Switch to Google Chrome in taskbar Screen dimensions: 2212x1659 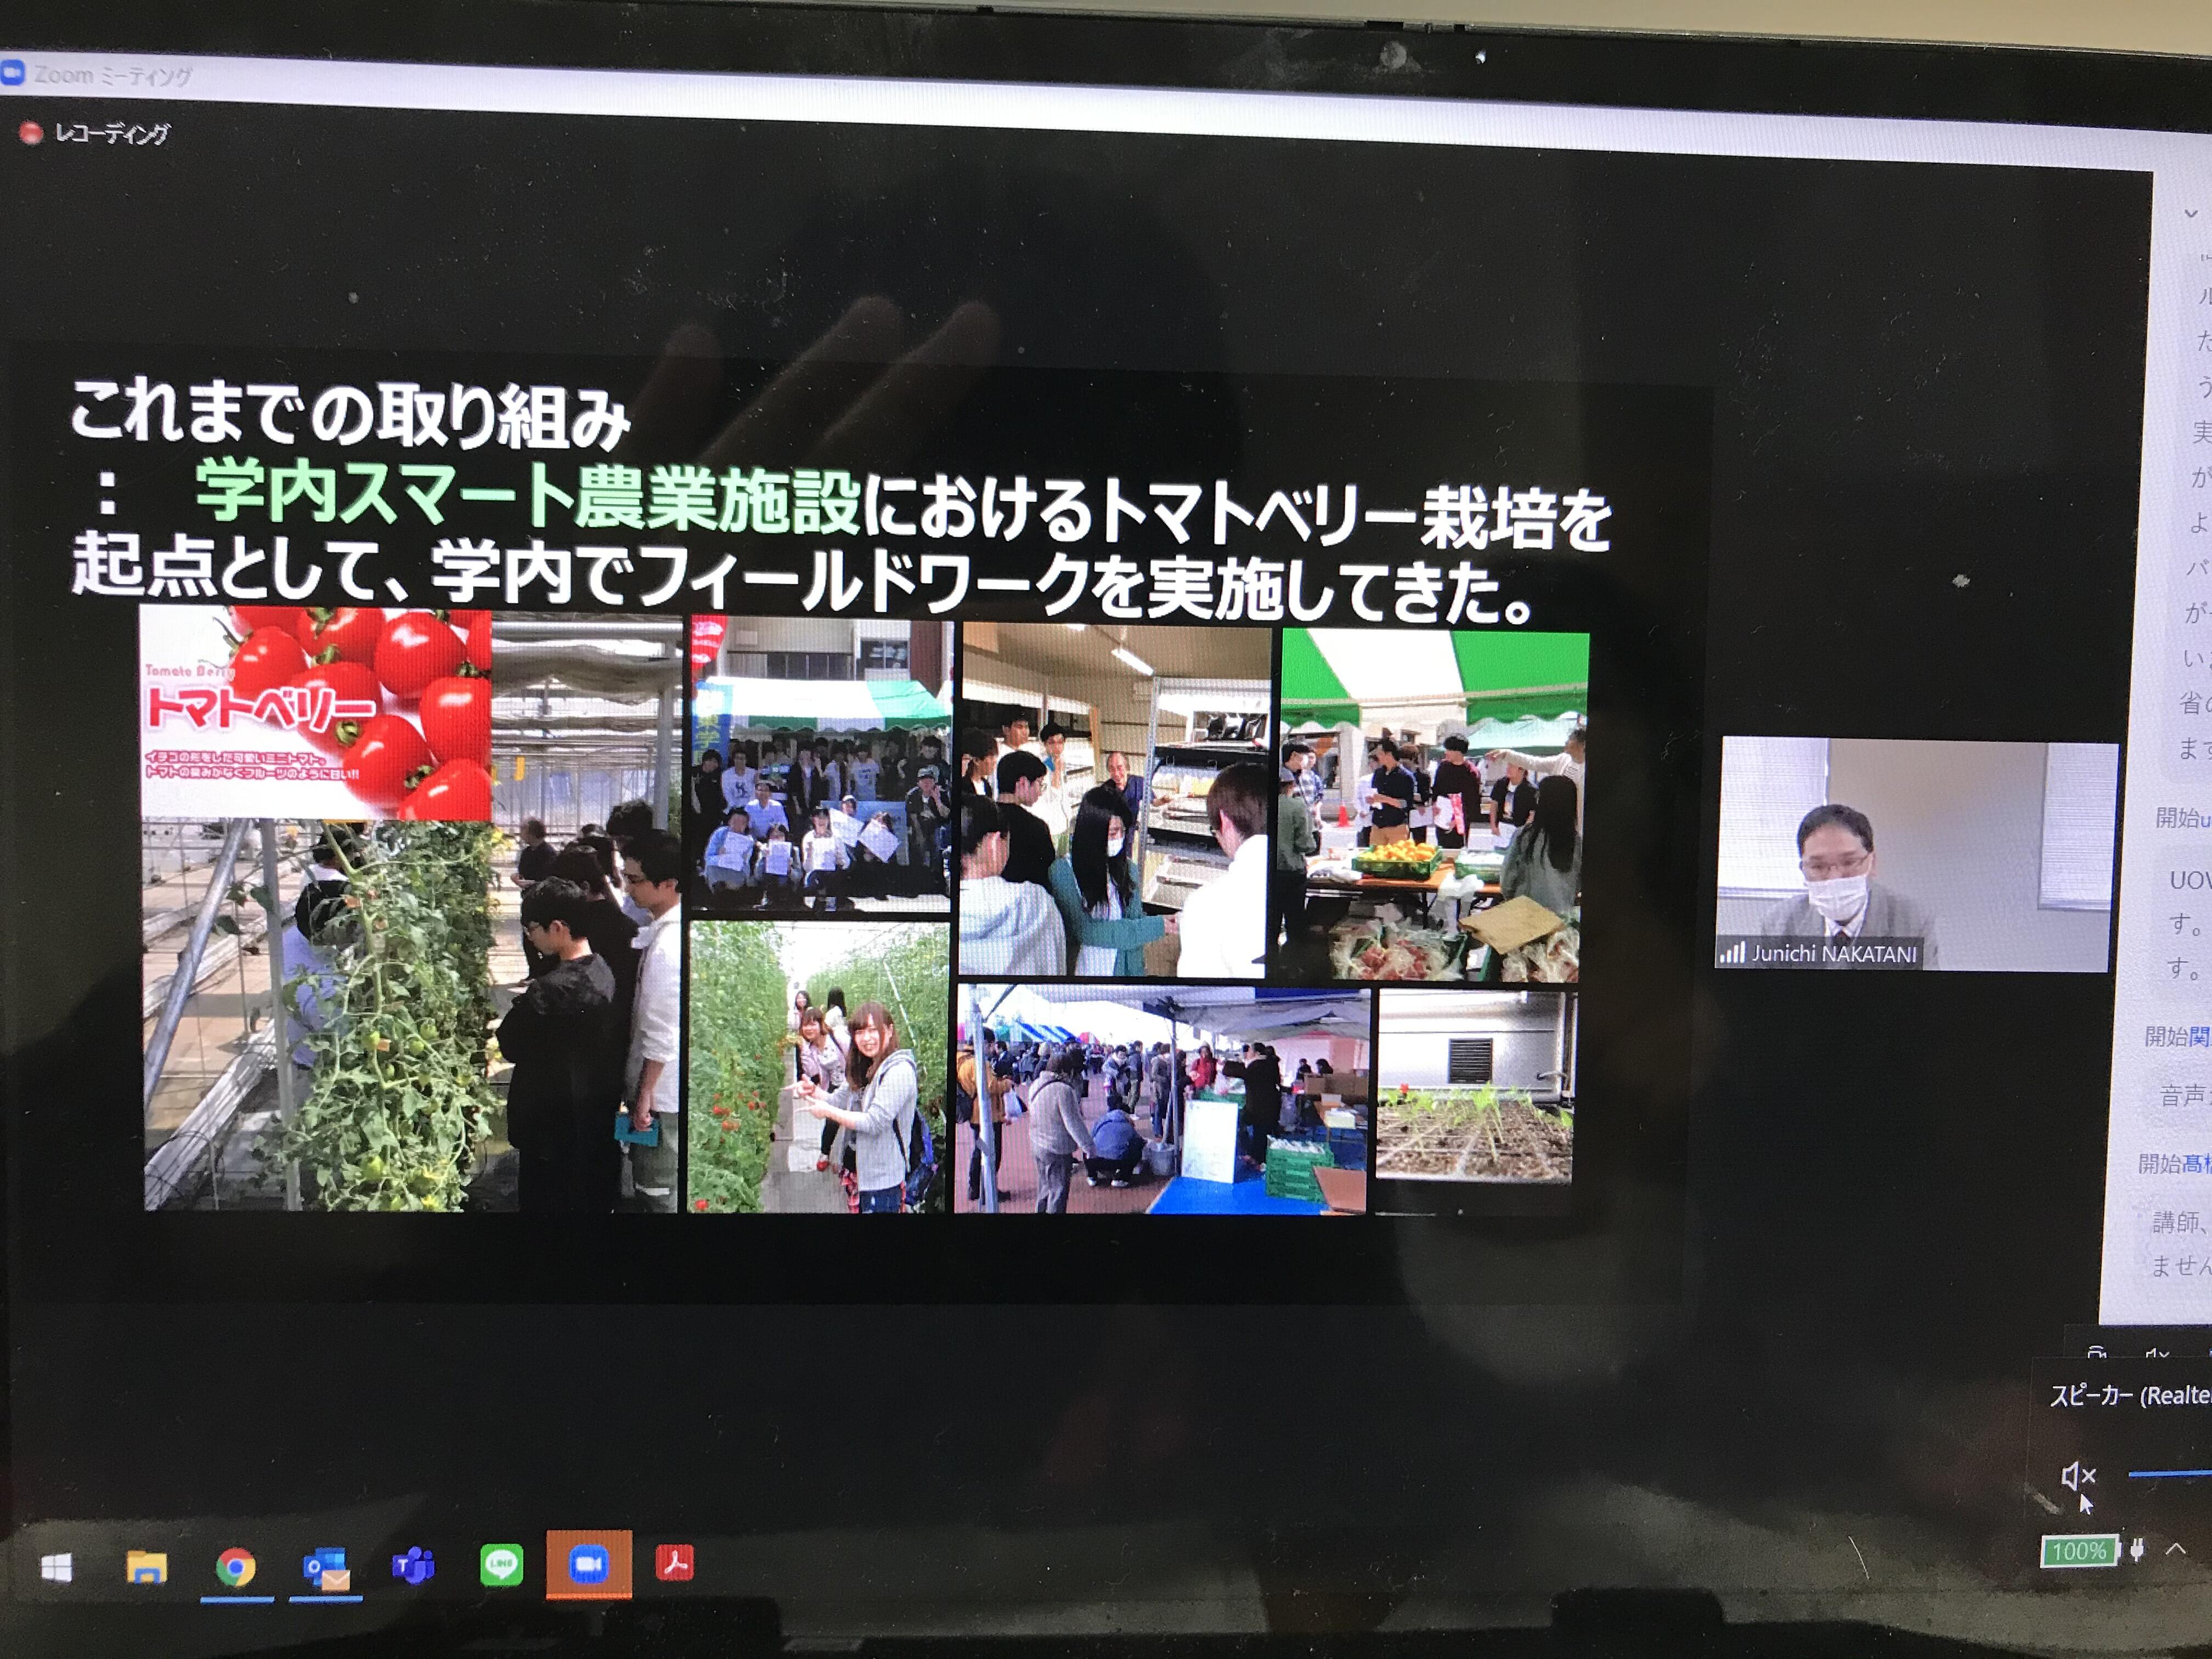(x=236, y=1566)
